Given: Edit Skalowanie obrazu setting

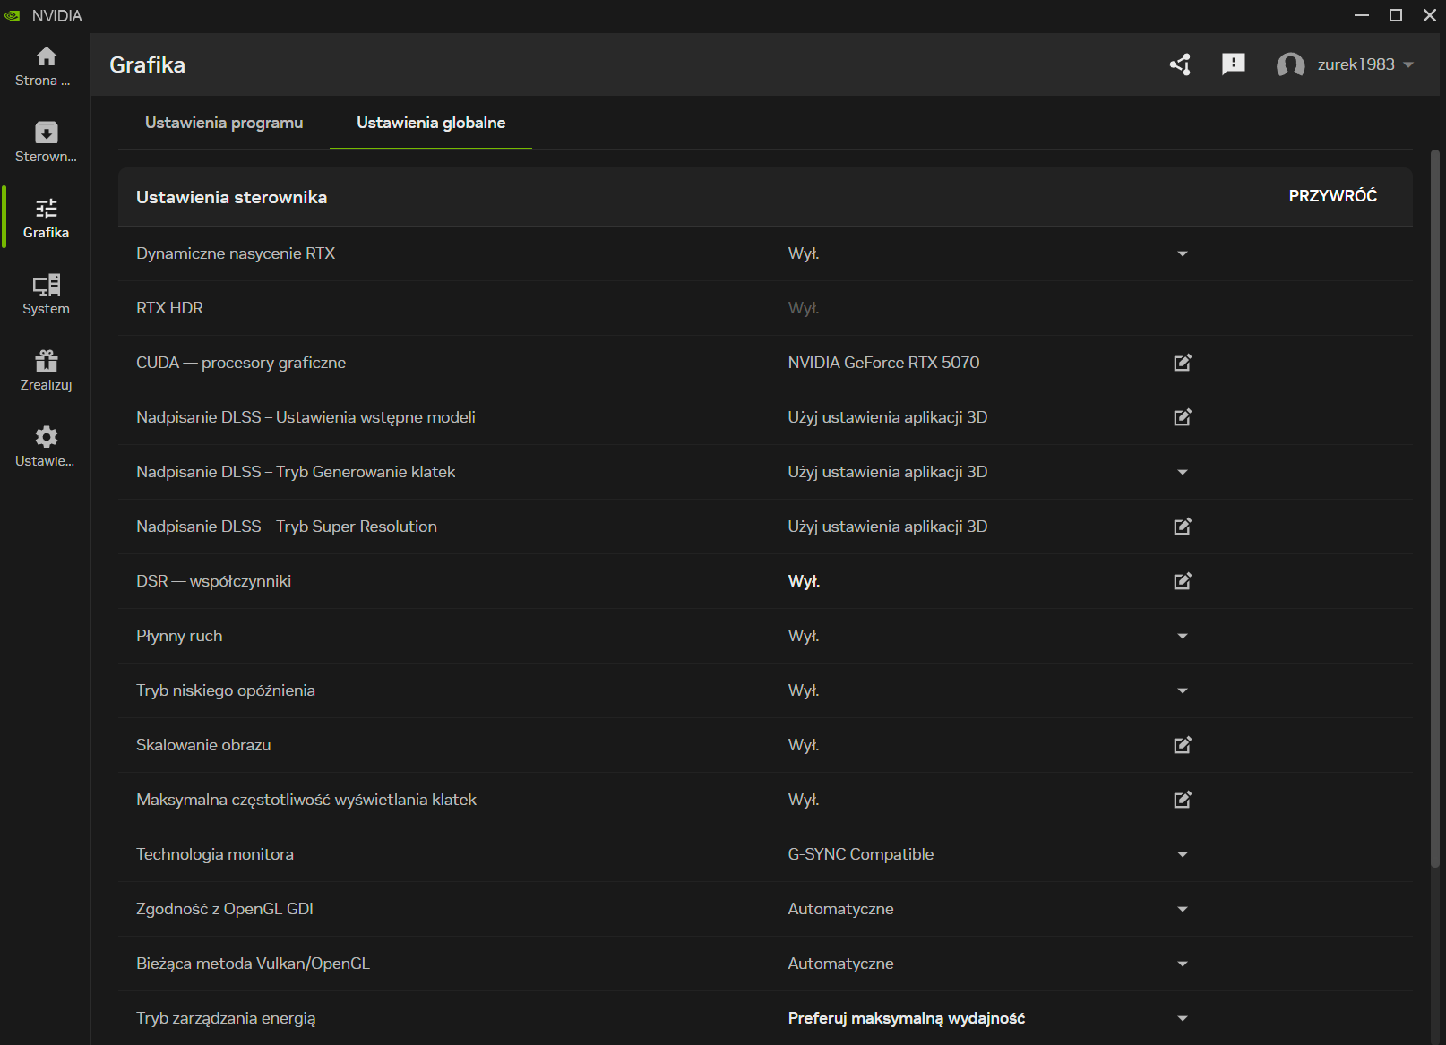Looking at the screenshot, I should [x=1182, y=745].
